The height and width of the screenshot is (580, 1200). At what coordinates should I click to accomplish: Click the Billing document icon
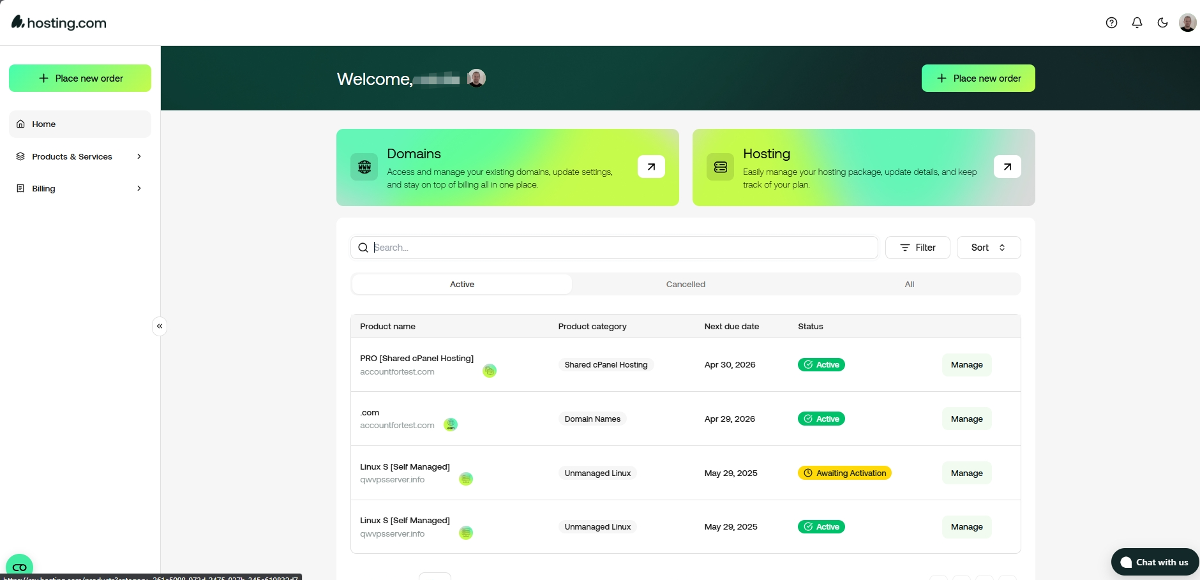(x=20, y=188)
